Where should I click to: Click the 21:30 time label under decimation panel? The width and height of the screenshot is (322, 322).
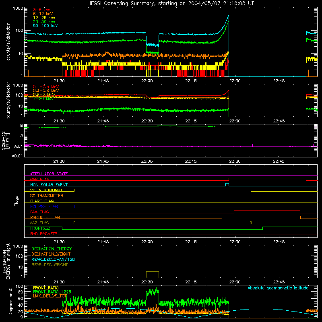tap(59, 282)
